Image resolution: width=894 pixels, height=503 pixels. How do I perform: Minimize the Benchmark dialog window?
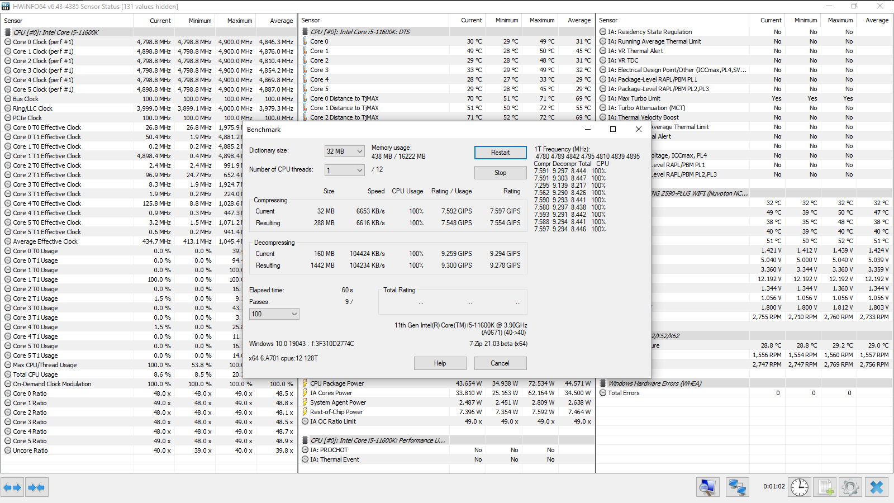click(588, 129)
